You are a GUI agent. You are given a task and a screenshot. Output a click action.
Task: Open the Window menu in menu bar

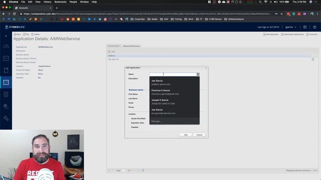[84, 2]
